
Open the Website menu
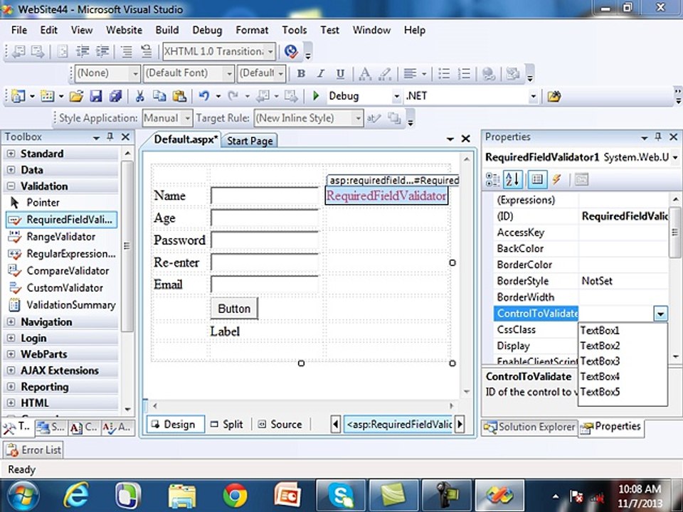tap(124, 30)
